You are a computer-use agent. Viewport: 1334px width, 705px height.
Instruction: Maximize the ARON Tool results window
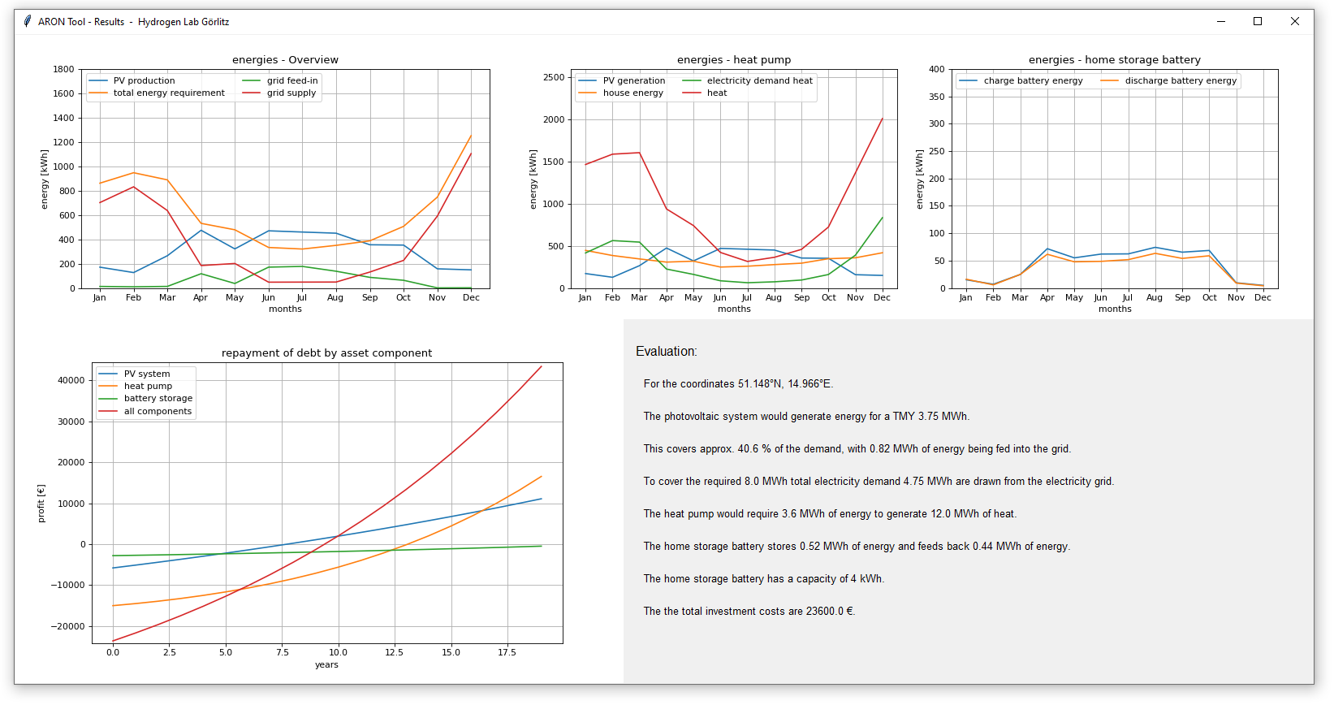(1258, 22)
